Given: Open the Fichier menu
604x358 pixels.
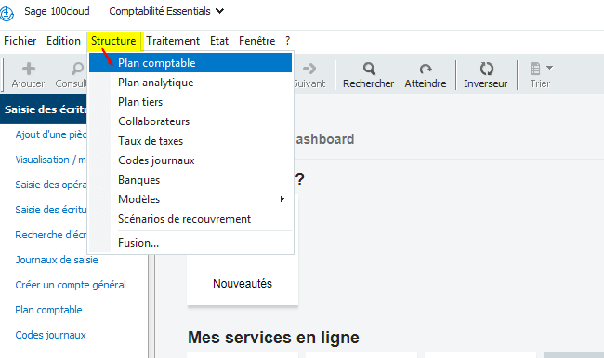Looking at the screenshot, I should coord(20,41).
